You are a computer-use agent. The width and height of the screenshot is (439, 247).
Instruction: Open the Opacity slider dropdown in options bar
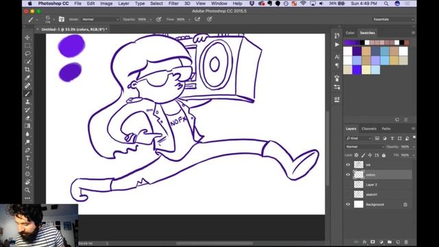(151, 20)
